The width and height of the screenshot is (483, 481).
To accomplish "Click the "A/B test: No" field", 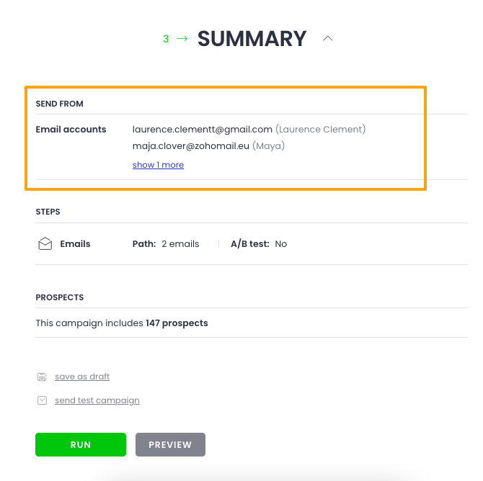I will pyautogui.click(x=259, y=244).
